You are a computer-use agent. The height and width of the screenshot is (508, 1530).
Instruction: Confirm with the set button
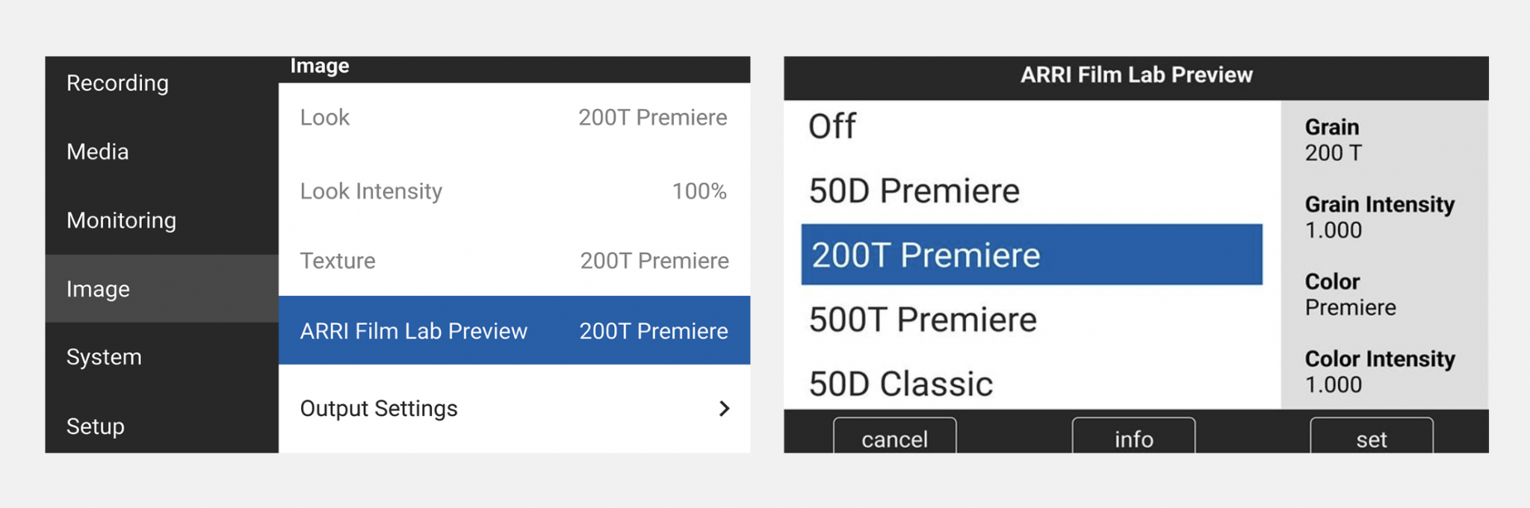click(1371, 439)
